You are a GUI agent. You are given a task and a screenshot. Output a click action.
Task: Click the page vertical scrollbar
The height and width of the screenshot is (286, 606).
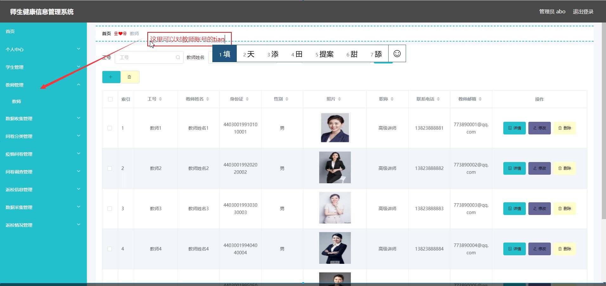[603, 127]
